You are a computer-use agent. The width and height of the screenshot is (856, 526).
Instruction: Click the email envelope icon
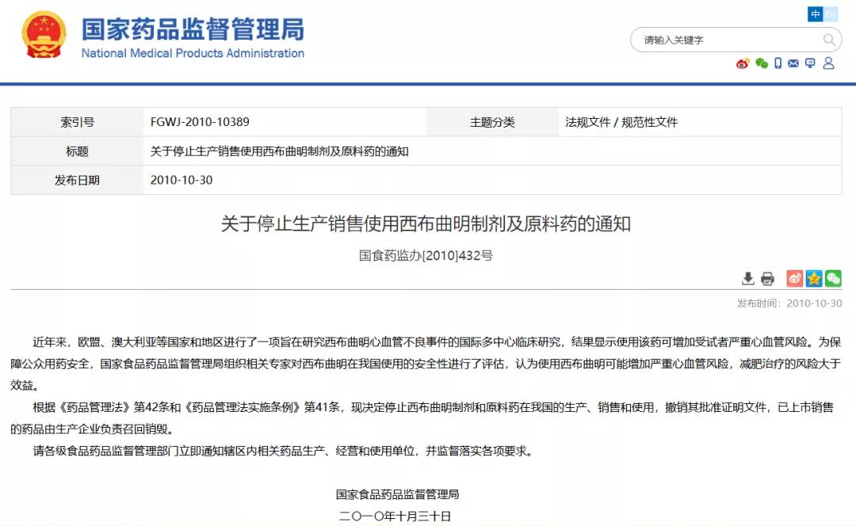coord(793,63)
